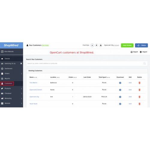Expand Website submenu chevron
Screen dimensions: 150x150
(x=21, y=103)
